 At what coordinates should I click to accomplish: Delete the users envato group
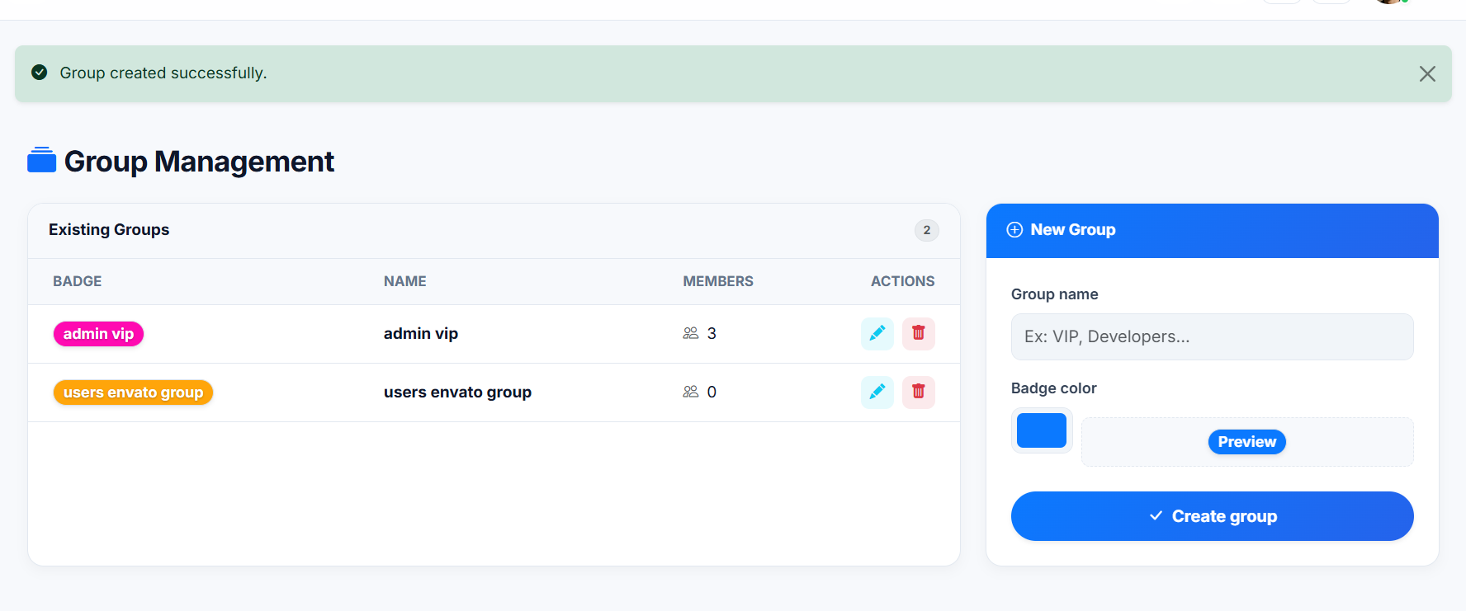click(918, 392)
